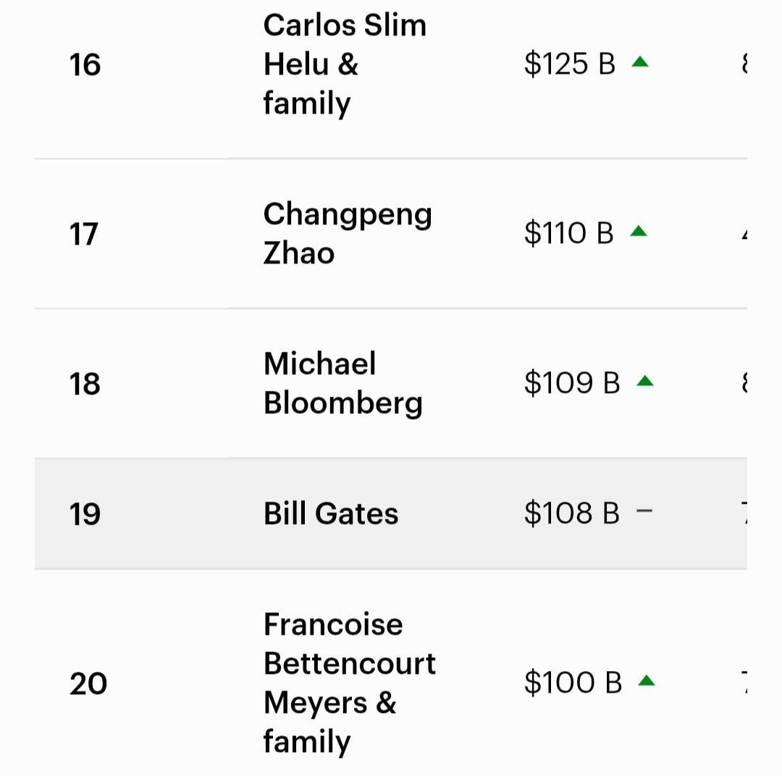Screen dimensions: 782x776
Task: Click the $100 B net worth value
Action: tap(573, 683)
